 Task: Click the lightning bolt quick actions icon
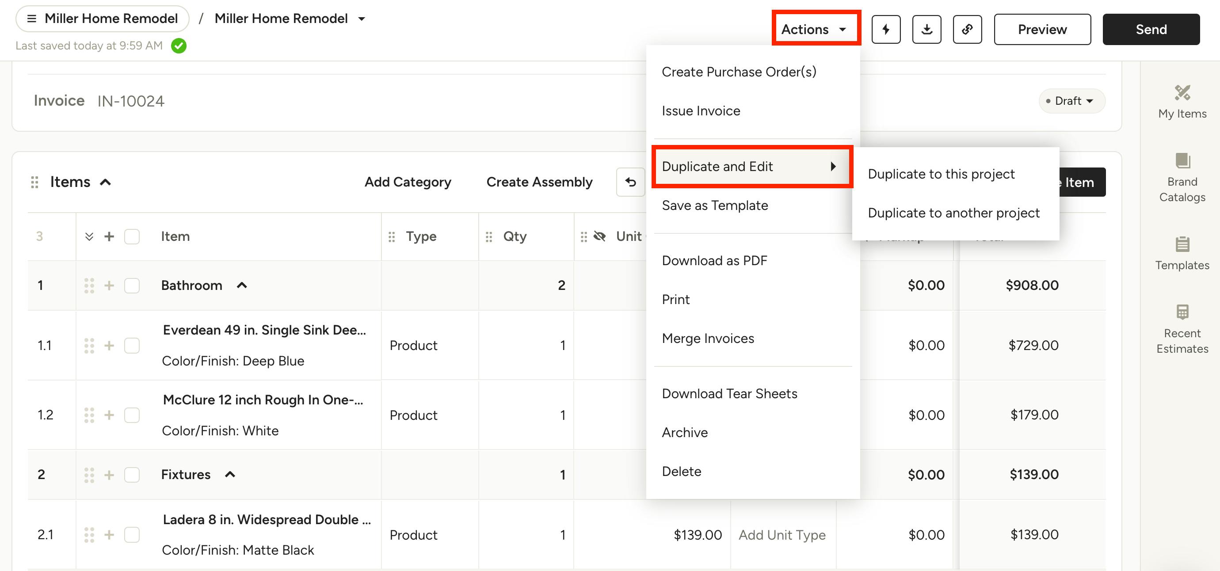click(x=886, y=29)
